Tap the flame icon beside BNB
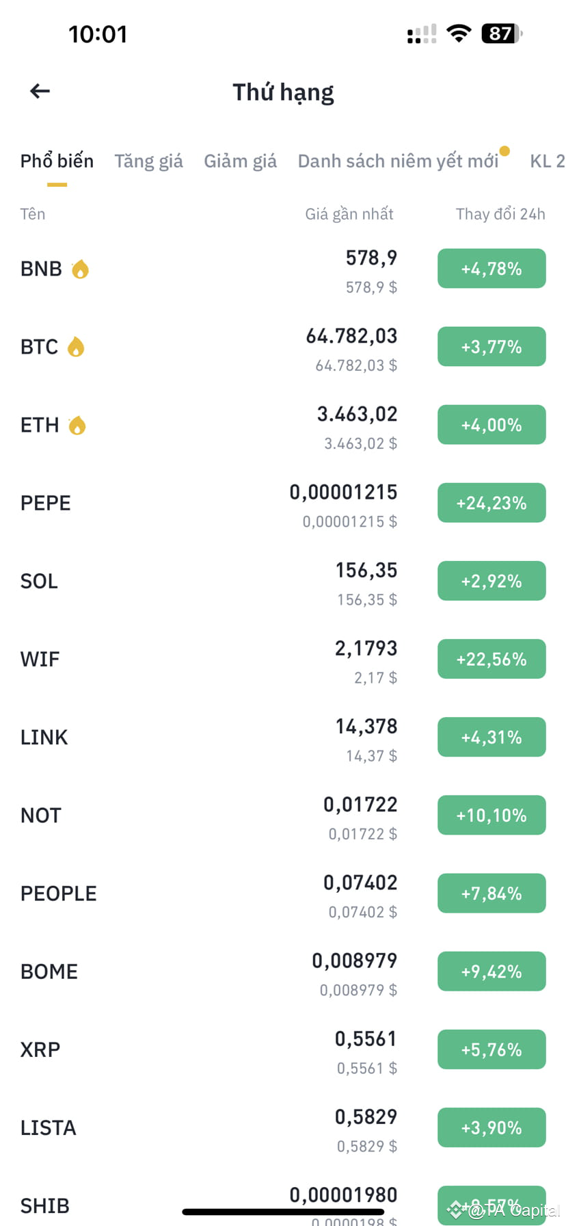 point(81,269)
